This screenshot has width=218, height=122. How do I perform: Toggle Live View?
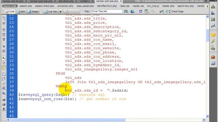tap(51, 12)
